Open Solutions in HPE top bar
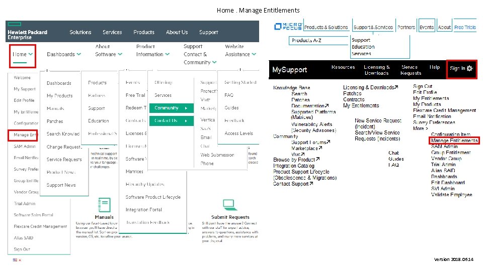This screenshot has width=483, height=271. (x=80, y=32)
